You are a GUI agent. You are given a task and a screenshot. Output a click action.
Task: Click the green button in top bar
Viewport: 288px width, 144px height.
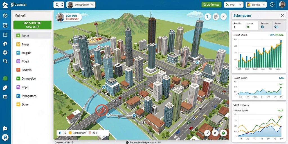pyautogui.click(x=211, y=4)
